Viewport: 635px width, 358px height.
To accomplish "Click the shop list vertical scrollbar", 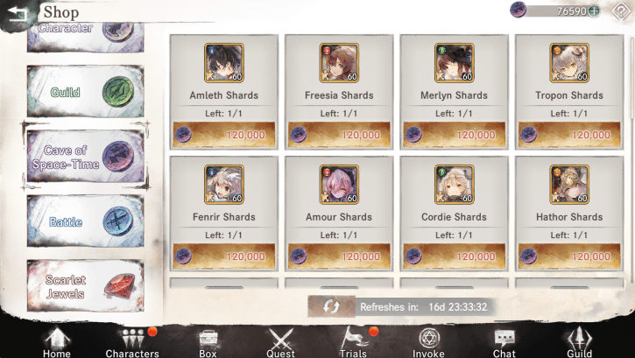I will [x=631, y=160].
